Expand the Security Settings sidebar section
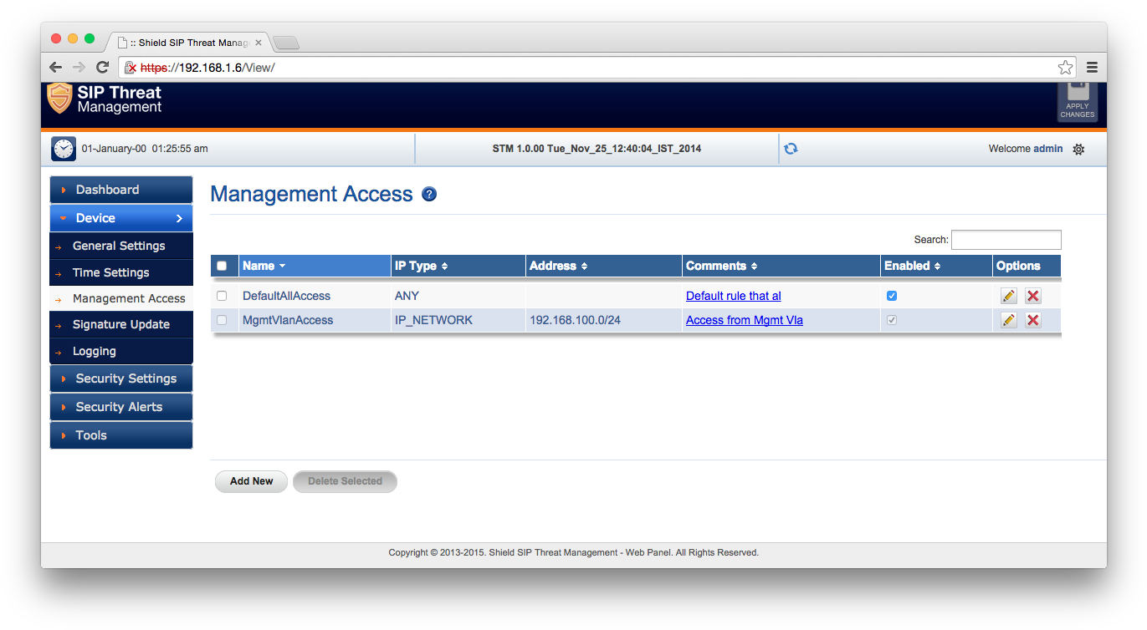The width and height of the screenshot is (1147, 630). (x=120, y=379)
